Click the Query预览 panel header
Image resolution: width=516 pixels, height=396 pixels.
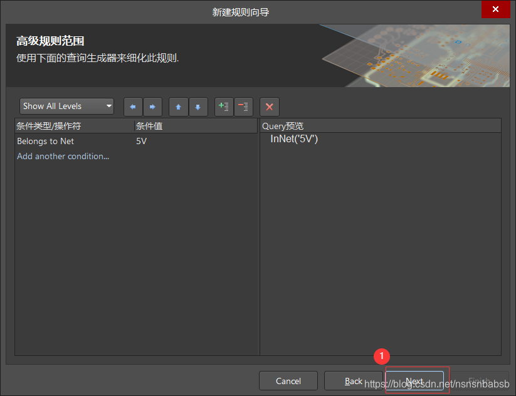tap(381, 126)
